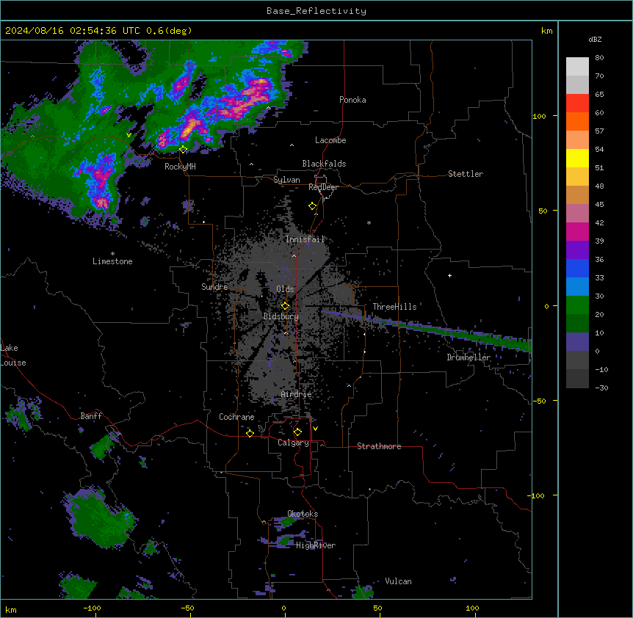Click the Banff town label
The height and width of the screenshot is (618, 633).
tap(91, 416)
